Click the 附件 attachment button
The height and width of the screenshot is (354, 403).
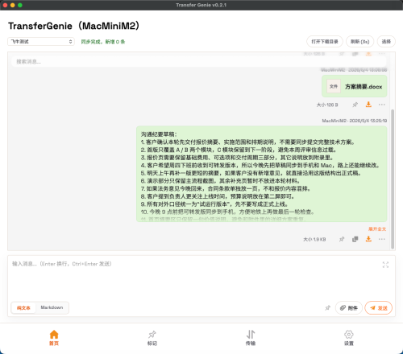[349, 308]
